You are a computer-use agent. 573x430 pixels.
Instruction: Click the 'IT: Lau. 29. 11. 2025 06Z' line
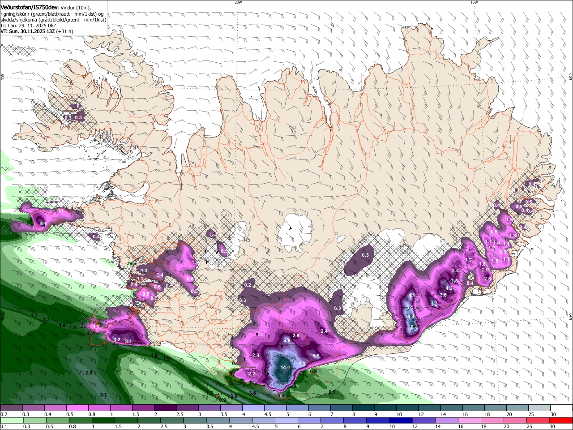28,26
